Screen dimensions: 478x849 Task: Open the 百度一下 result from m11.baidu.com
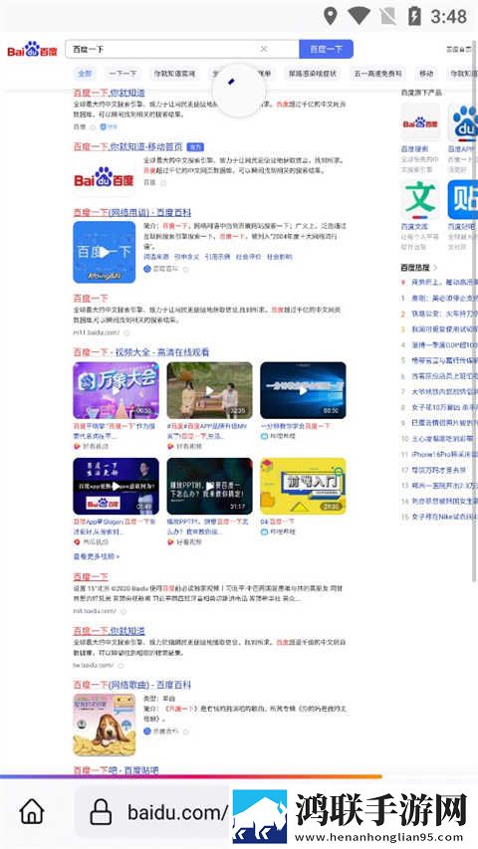(x=91, y=298)
